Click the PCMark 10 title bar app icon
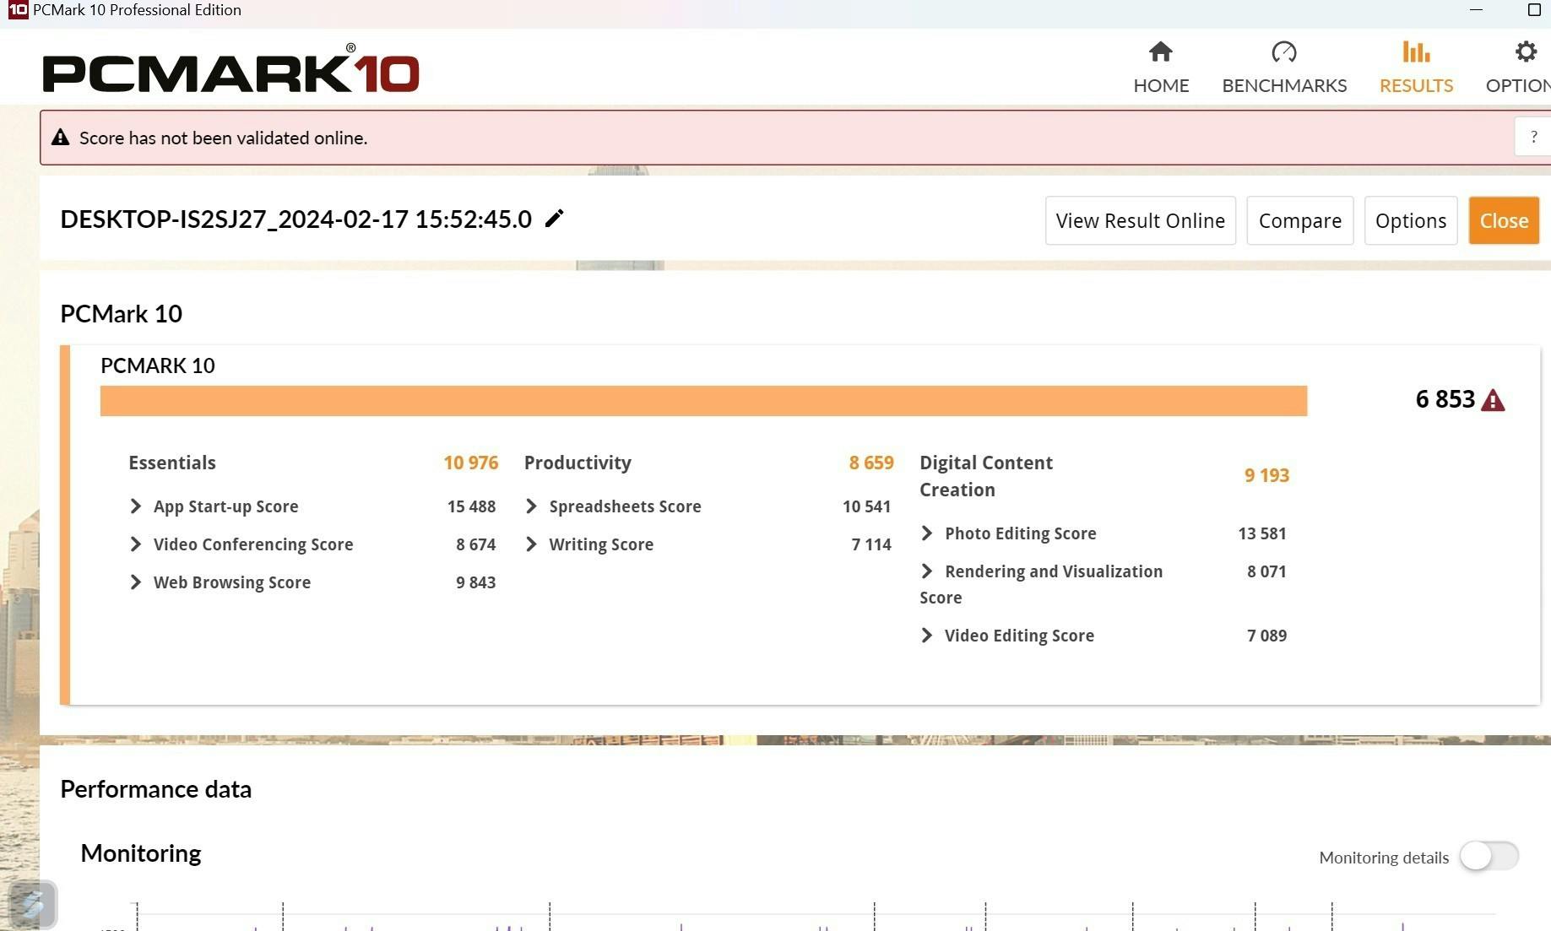 click(x=18, y=10)
